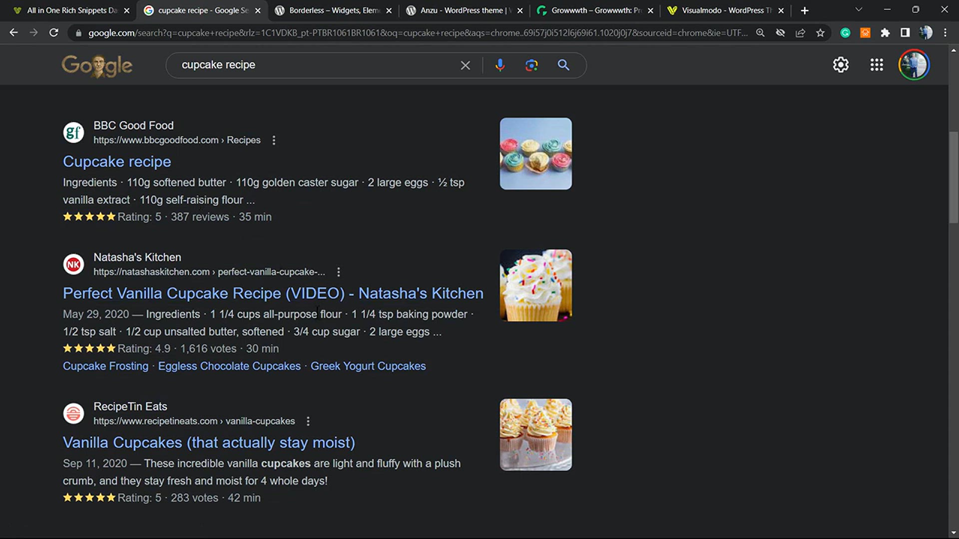Click the page vertical scrollbar thumb
959x539 pixels.
[954, 177]
